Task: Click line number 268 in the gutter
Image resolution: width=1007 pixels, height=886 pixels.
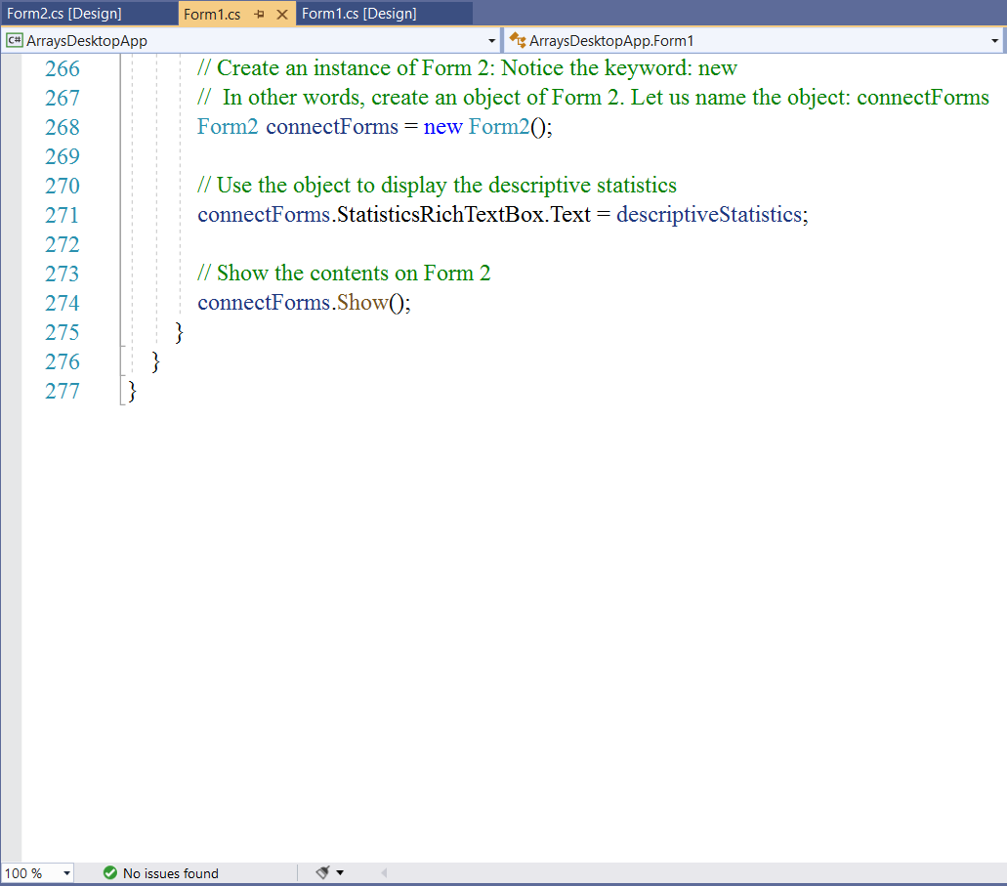Action: click(63, 127)
